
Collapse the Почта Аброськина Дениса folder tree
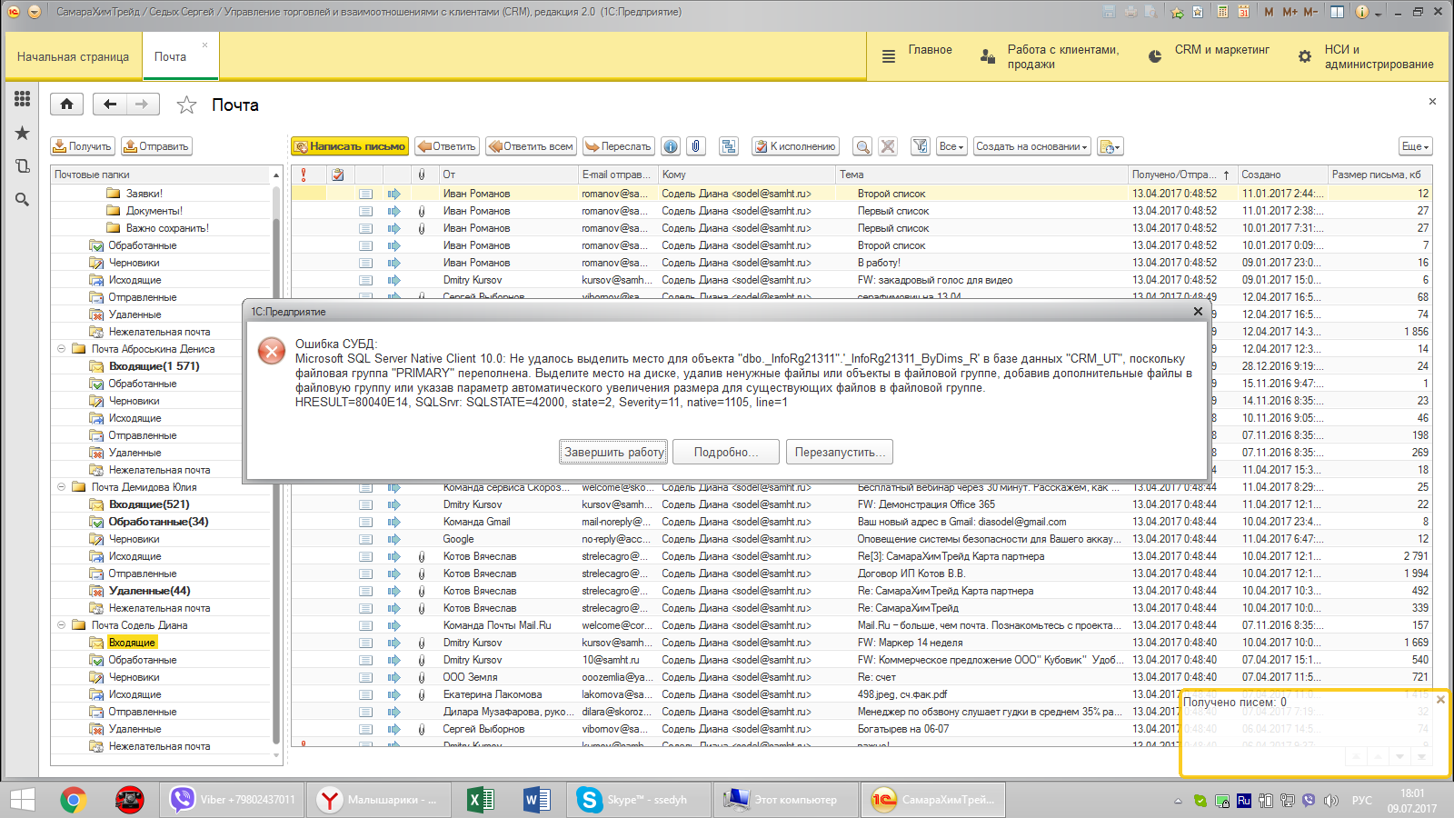pos(62,349)
